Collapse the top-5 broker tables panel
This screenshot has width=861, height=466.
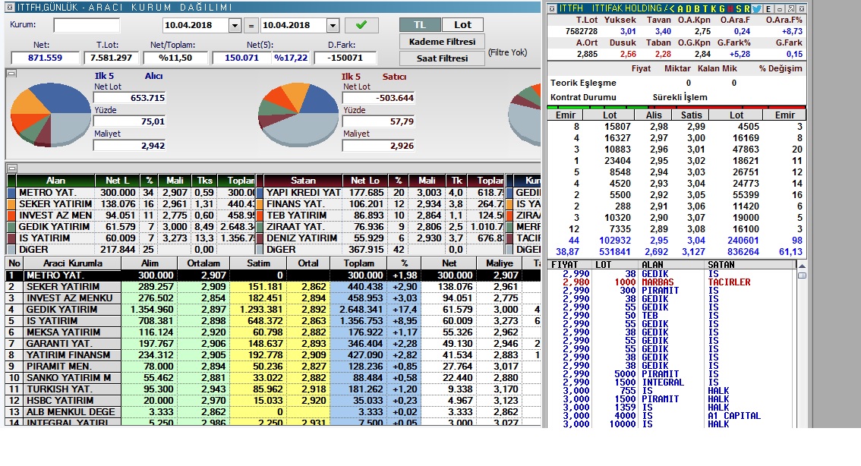[x=12, y=168]
